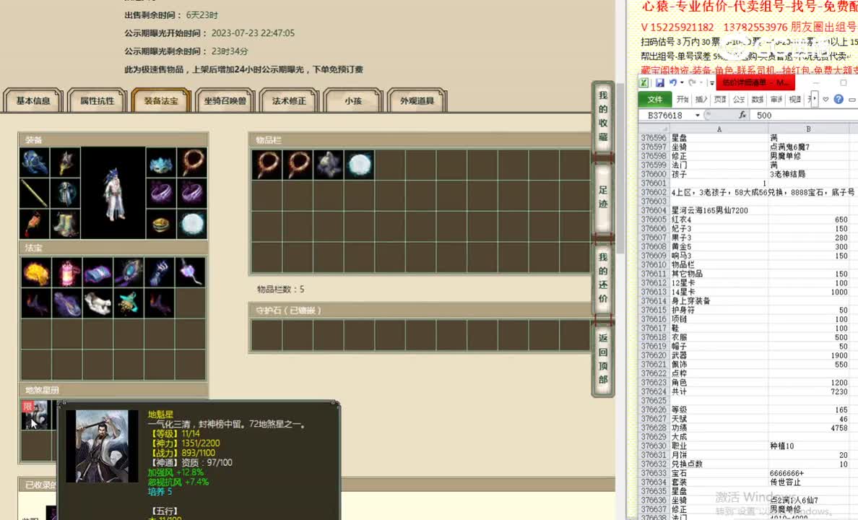The image size is (858, 520).
Task: Click the pink lantern icon in 法宝 panel
Action: click(66, 273)
